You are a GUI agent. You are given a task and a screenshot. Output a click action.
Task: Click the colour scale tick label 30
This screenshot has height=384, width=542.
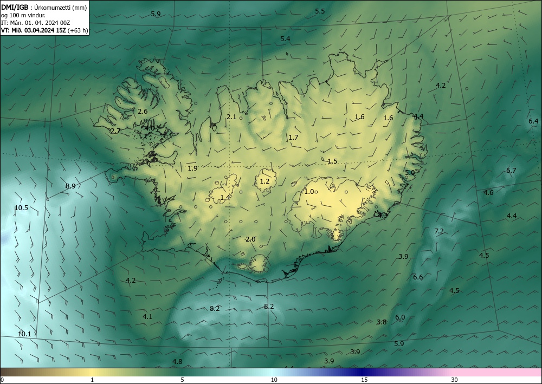point(455,380)
